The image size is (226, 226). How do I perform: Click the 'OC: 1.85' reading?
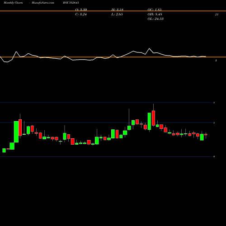tap(155, 10)
